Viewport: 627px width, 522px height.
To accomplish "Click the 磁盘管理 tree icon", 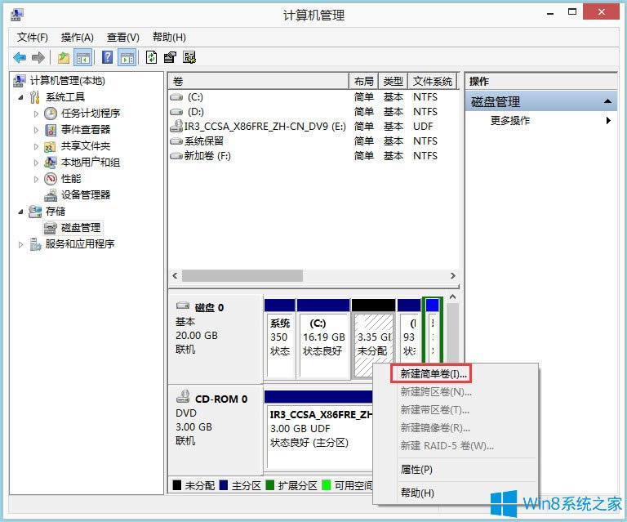I will point(51,228).
